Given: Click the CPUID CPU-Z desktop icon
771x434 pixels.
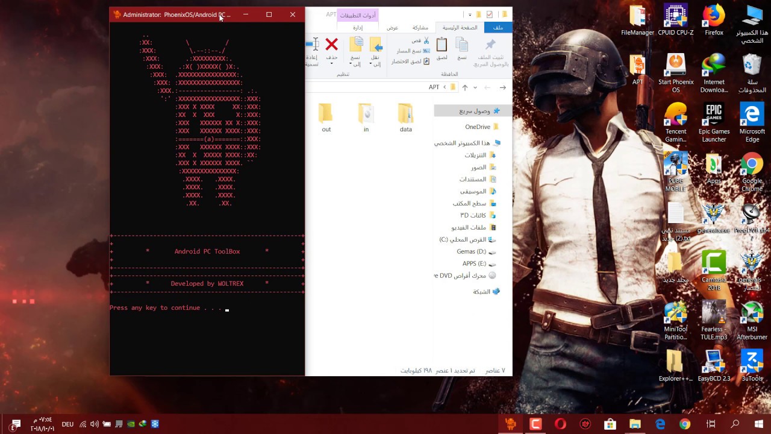Looking at the screenshot, I should [676, 20].
